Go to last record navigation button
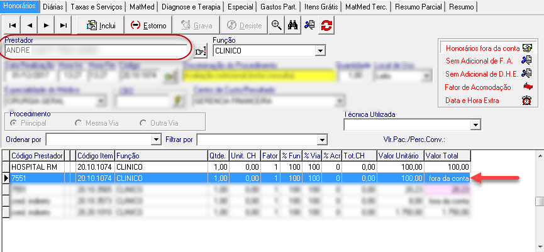 pyautogui.click(x=64, y=25)
